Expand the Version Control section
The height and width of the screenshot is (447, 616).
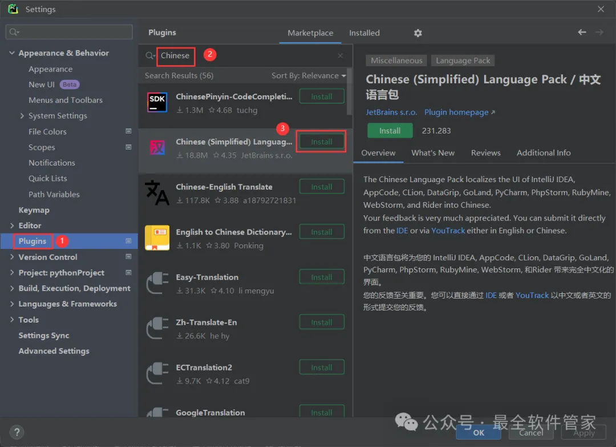coord(12,257)
